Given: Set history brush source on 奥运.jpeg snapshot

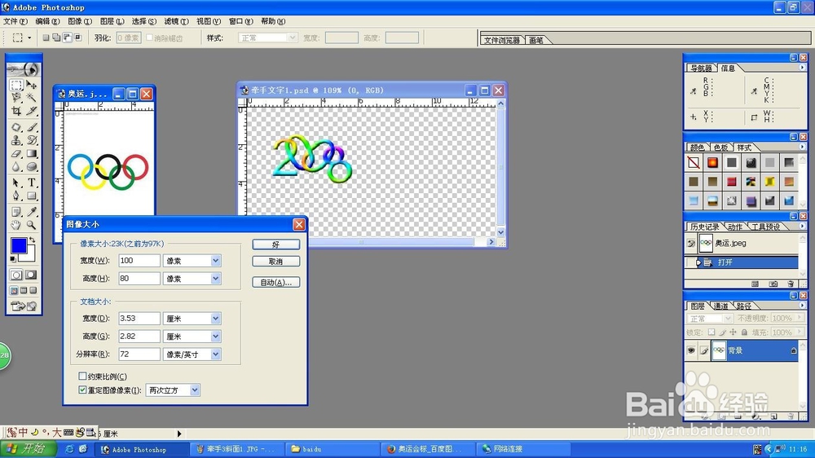Looking at the screenshot, I should point(691,243).
